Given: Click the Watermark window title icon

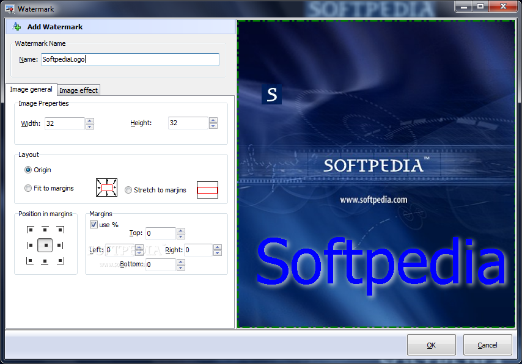Looking at the screenshot, I should pos(10,9).
